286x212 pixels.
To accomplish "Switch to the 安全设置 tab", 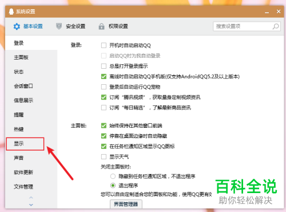I will click(70, 26).
